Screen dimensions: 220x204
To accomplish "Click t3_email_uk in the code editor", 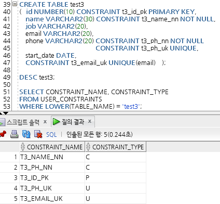I will pyautogui.click(x=89, y=63).
